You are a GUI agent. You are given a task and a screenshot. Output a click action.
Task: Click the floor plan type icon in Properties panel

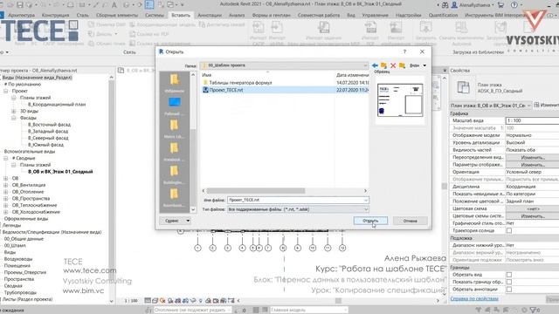464,87
